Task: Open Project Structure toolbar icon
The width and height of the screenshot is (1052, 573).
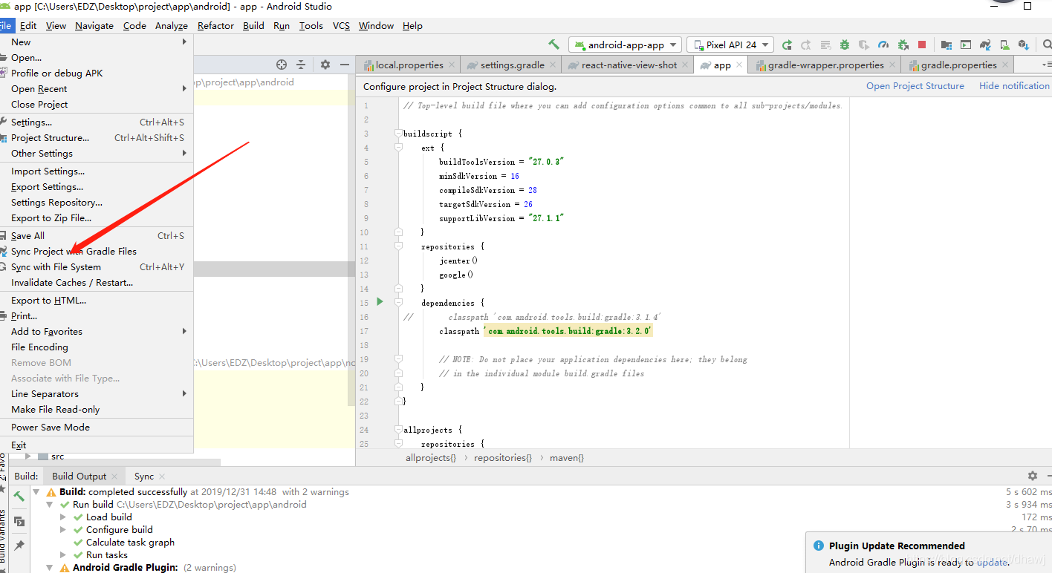Action: pyautogui.click(x=946, y=45)
